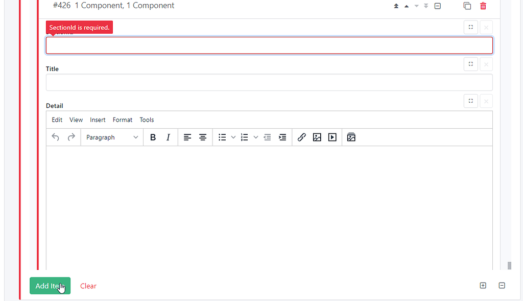Duplicate component #426 using the copy icon
This screenshot has height=301, width=523.
coord(467,6)
